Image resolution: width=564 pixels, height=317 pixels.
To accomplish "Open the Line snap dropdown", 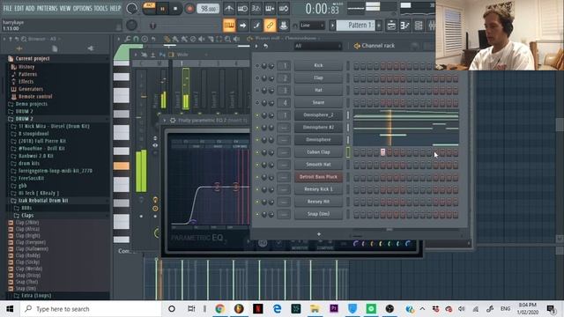I will (x=312, y=26).
